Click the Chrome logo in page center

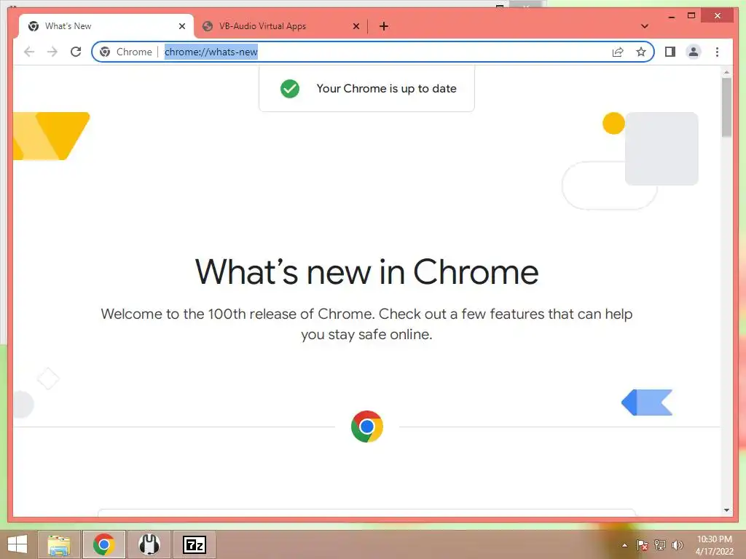pos(367,427)
